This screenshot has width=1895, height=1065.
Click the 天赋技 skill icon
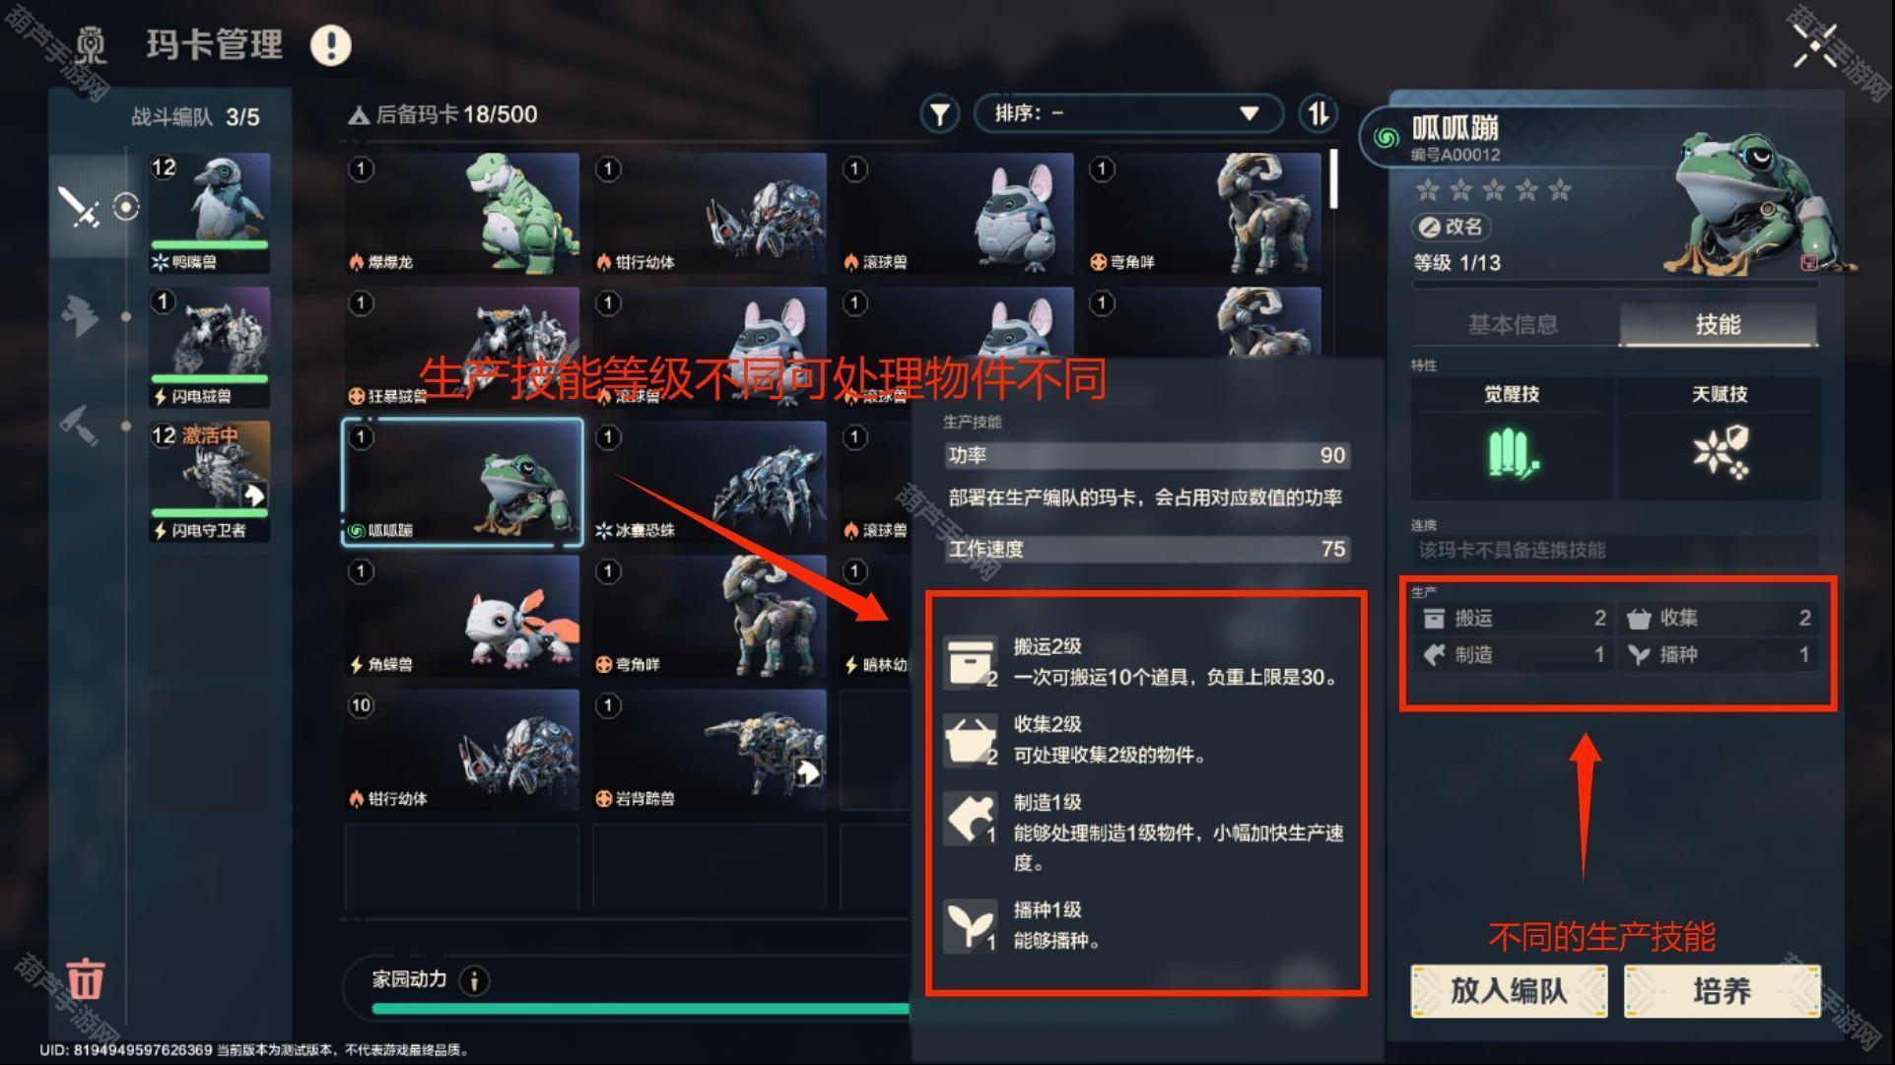1720,452
